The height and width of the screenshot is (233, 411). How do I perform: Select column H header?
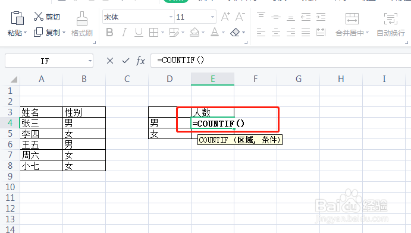click(341, 79)
